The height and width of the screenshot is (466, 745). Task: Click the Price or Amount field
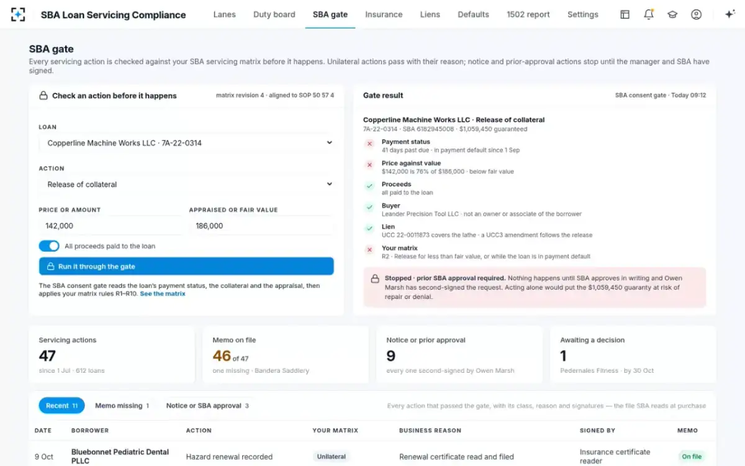(111, 226)
